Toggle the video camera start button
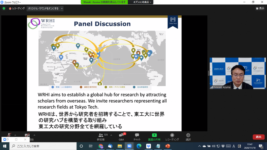 pyautogui.click(x=27, y=135)
